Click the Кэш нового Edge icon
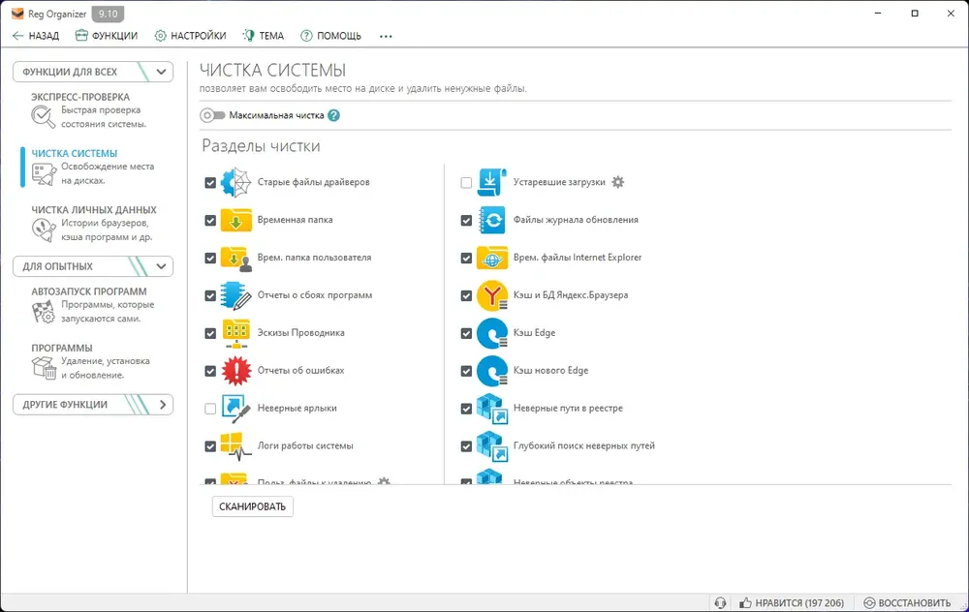 (x=492, y=371)
